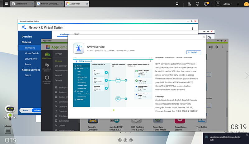Image resolution: width=249 pixels, height=144 pixels.
Task: Open SuperSync iTunes Media app
Action: click(x=159, y=124)
